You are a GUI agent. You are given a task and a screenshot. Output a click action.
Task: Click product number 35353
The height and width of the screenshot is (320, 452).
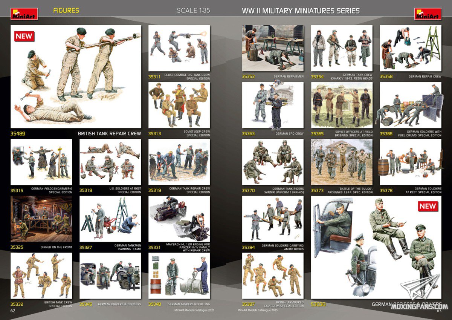249,77
